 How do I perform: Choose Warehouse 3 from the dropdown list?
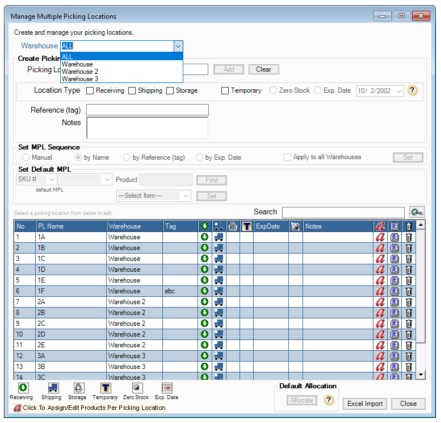(80, 79)
